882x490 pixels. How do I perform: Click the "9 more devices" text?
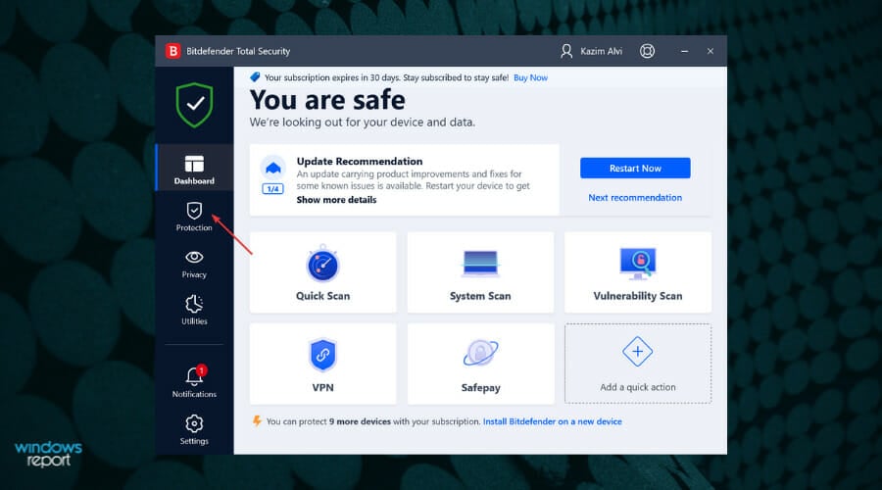[360, 421]
